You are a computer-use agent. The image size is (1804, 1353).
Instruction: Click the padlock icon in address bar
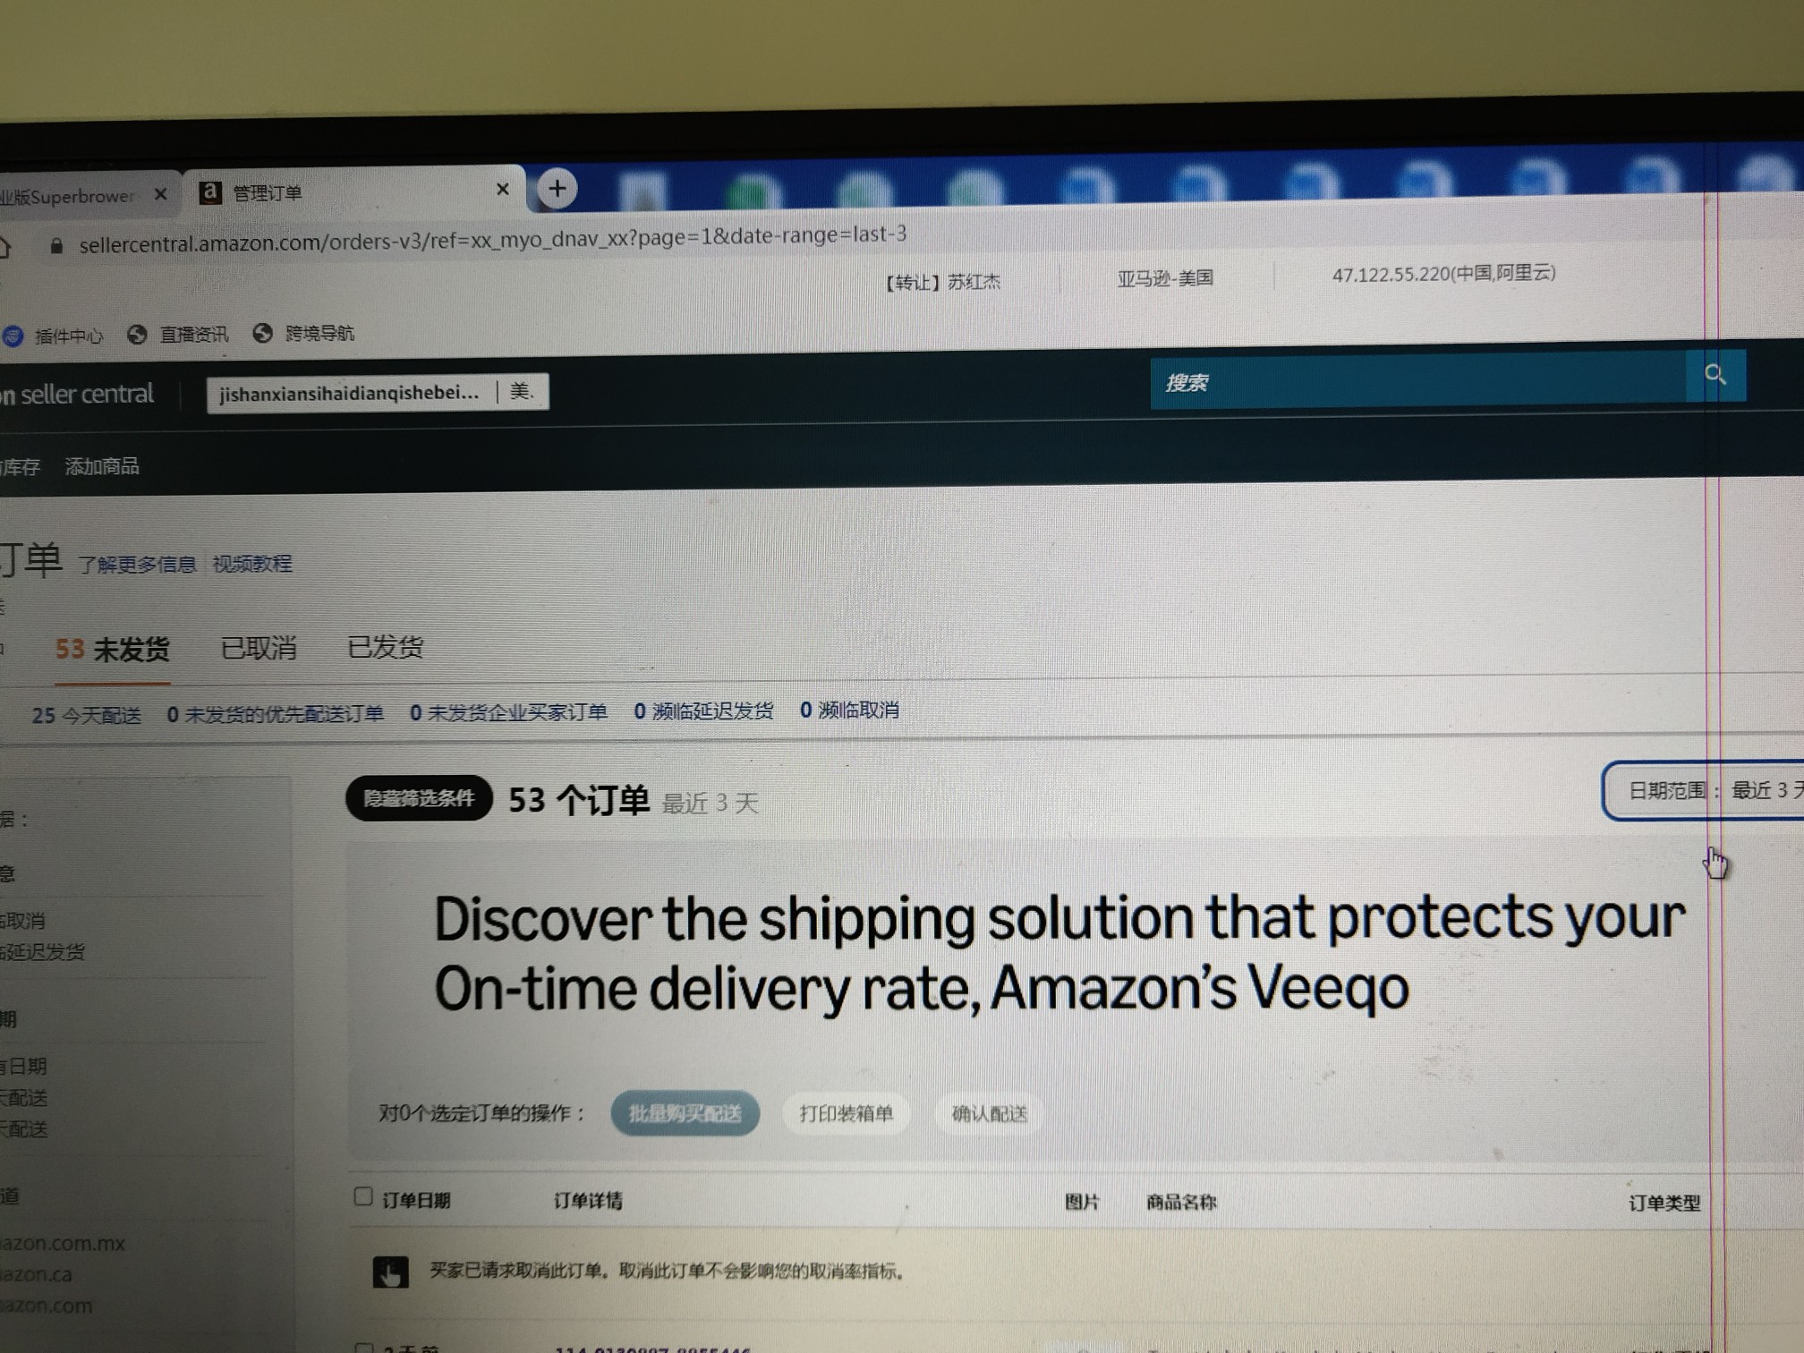[56, 246]
